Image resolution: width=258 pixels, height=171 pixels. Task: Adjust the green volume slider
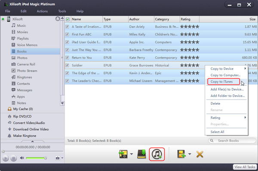pyautogui.click(x=37, y=158)
